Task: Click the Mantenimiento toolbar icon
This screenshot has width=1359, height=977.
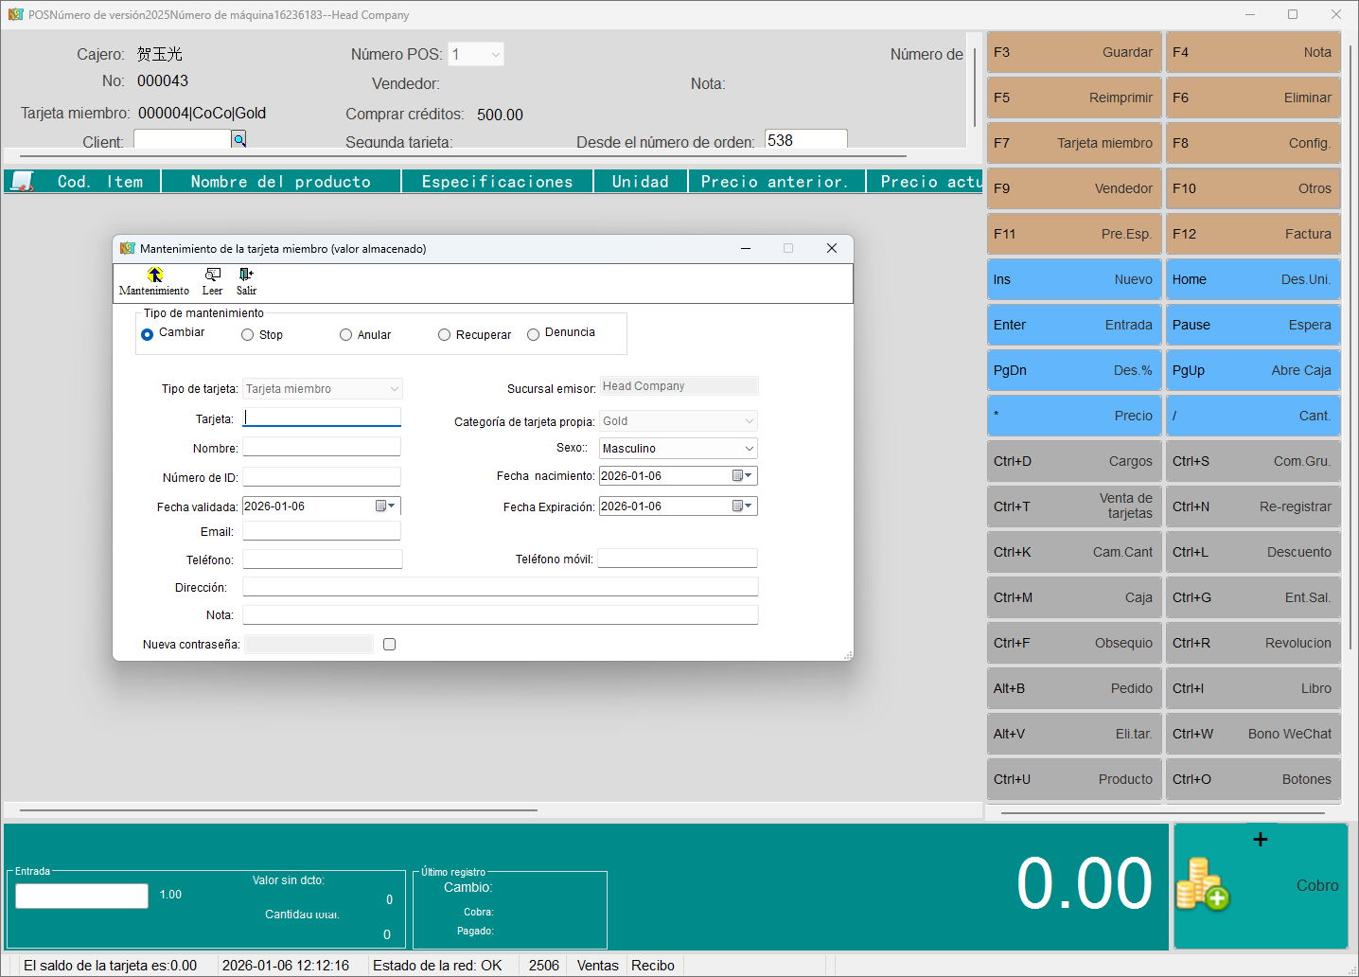Action: 154,275
